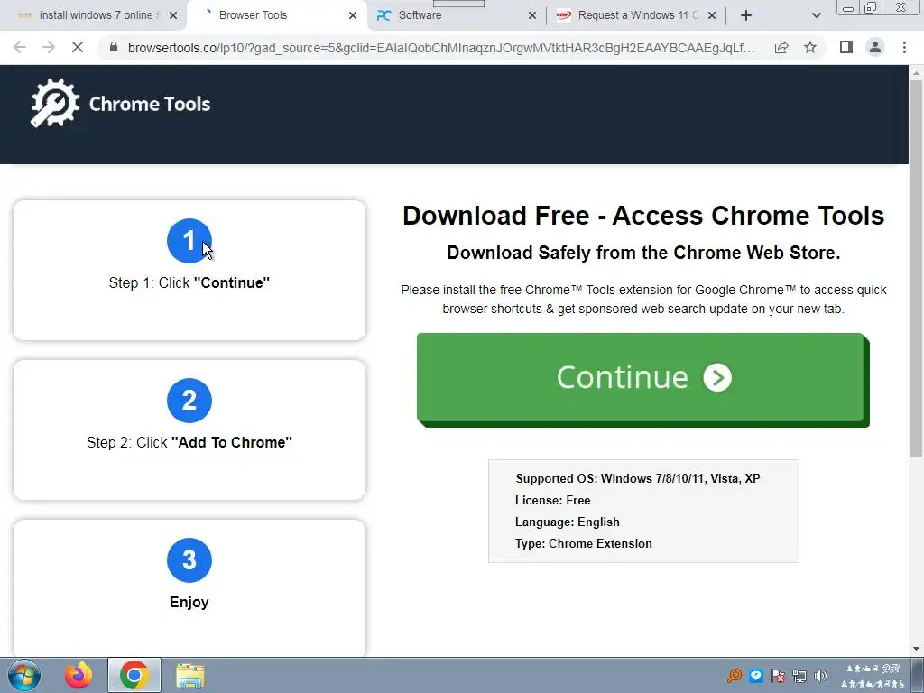Click the padlock site info icon
The image size is (924, 693).
(113, 47)
